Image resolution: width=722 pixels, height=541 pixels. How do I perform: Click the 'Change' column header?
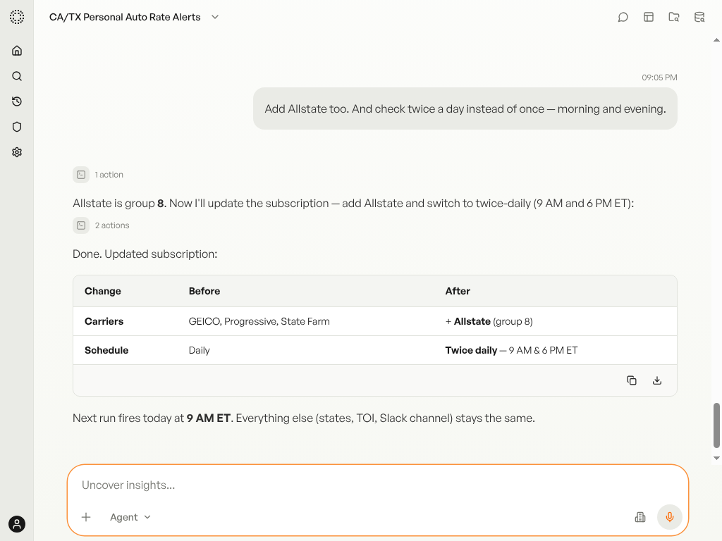[103, 291]
